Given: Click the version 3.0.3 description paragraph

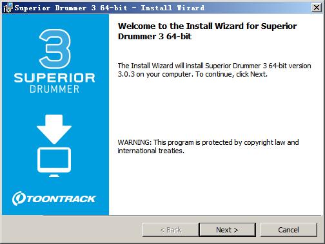Looking at the screenshot, I should pyautogui.click(x=214, y=70).
